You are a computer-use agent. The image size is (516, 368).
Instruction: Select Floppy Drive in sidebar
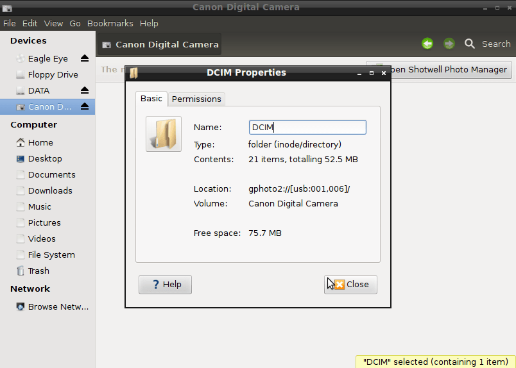click(x=47, y=74)
